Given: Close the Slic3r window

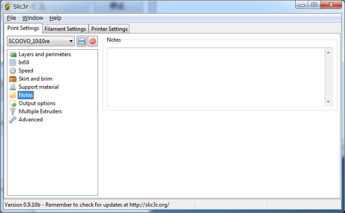Looking at the screenshot, I should [331, 5].
